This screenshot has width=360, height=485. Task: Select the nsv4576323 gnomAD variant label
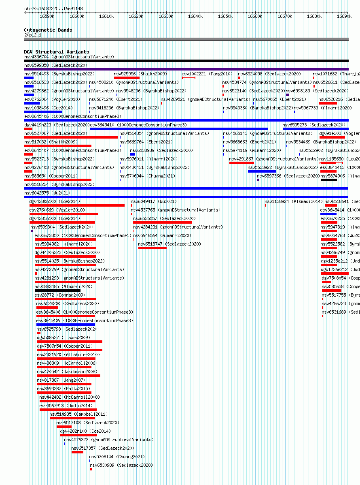coord(109,440)
